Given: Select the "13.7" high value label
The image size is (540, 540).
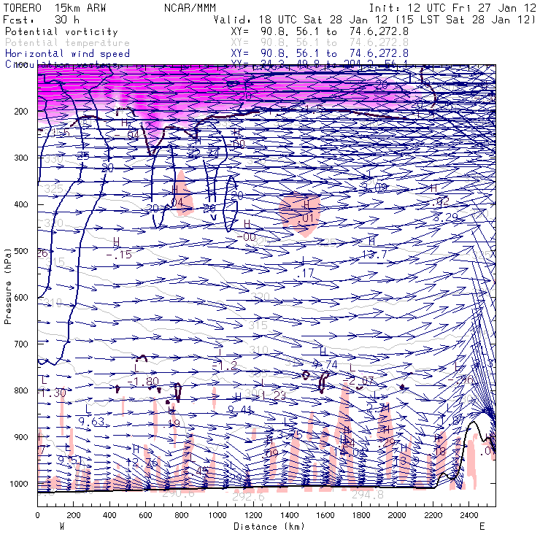Looking at the screenshot, I should click(374, 255).
